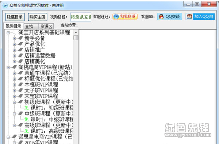Click the book icon beside 产品优化
The height and width of the screenshot is (144, 219).
tap(20, 44)
